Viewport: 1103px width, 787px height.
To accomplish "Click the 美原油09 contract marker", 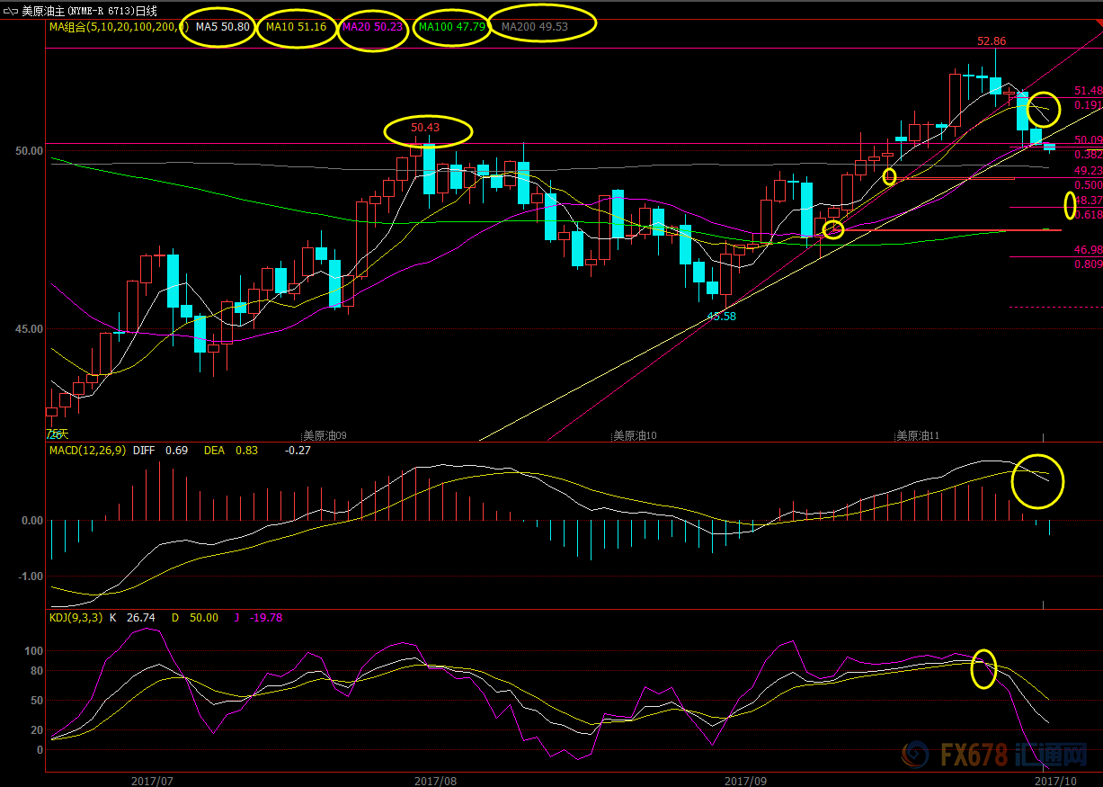I will point(325,435).
